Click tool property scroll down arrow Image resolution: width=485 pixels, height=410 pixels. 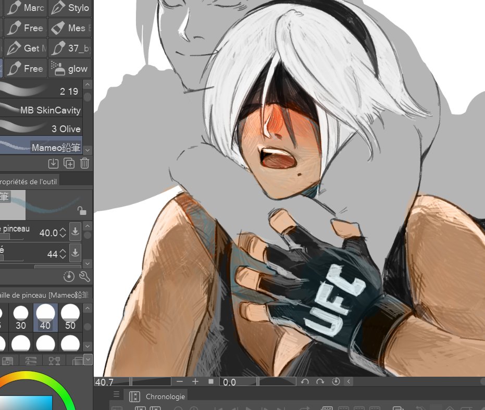[88, 263]
